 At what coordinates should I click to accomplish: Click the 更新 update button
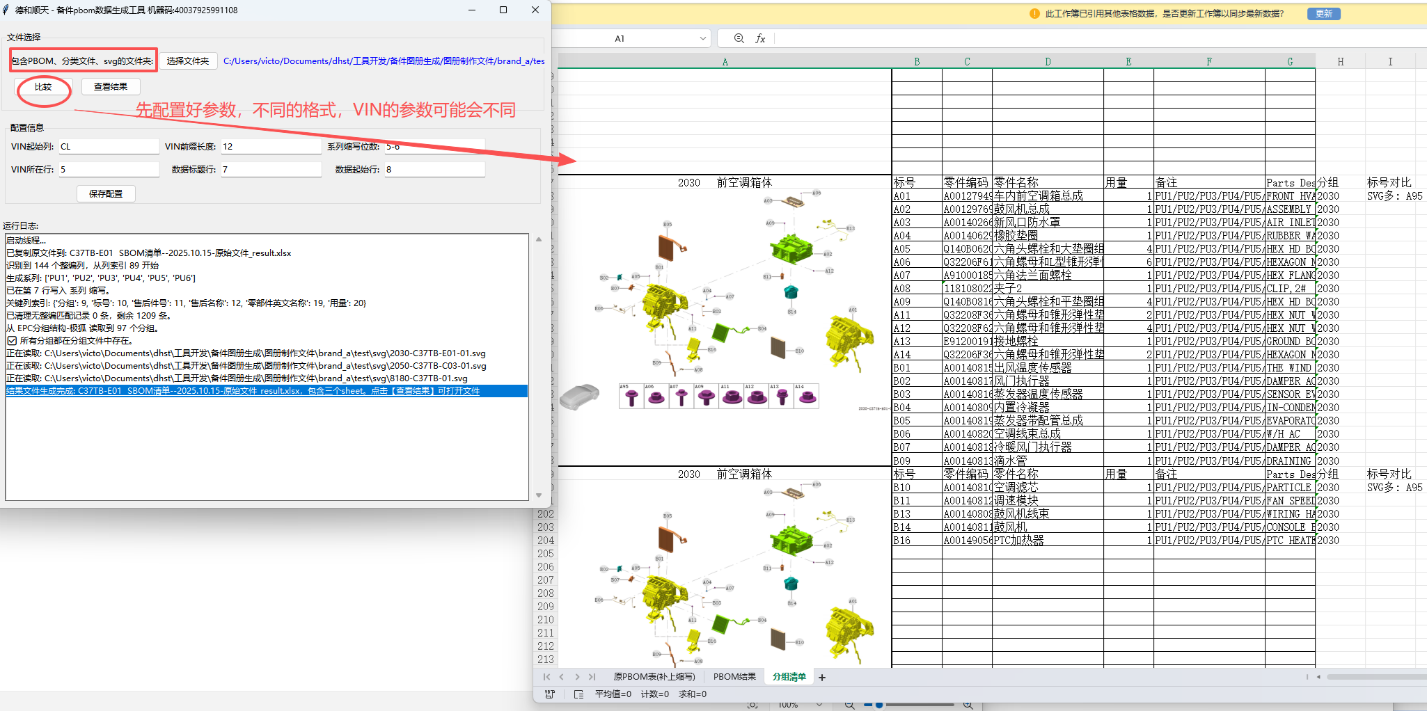[x=1323, y=14]
